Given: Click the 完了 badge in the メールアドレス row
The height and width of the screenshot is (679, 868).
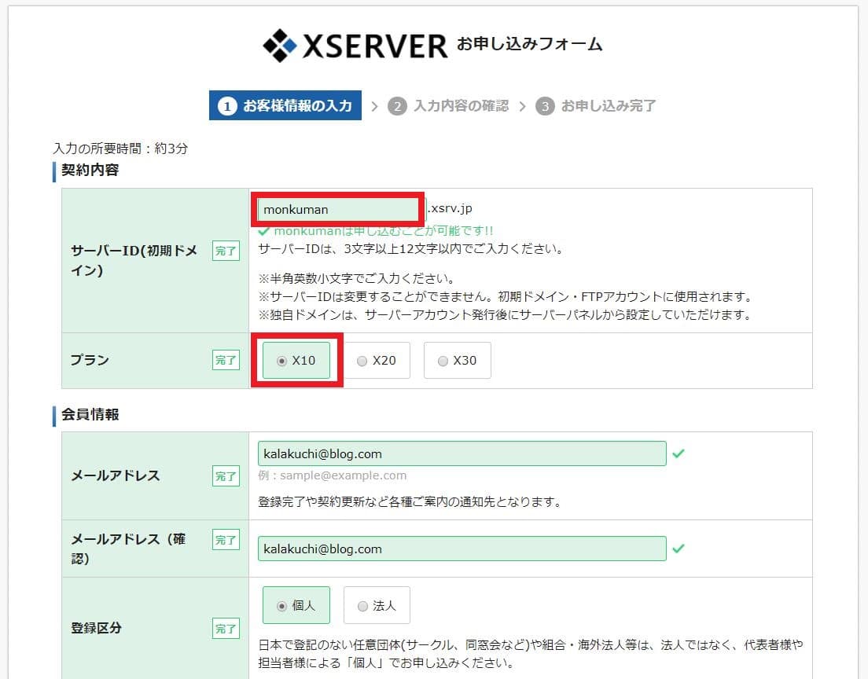Looking at the screenshot, I should point(226,475).
